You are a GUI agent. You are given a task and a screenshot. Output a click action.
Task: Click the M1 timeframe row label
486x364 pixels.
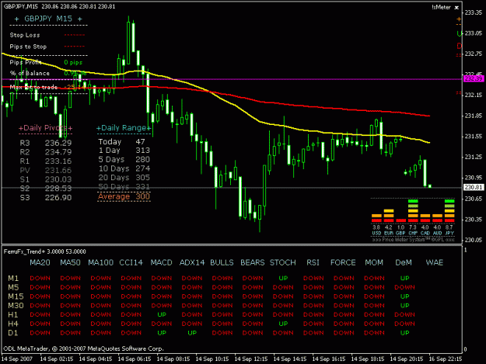tap(13, 278)
